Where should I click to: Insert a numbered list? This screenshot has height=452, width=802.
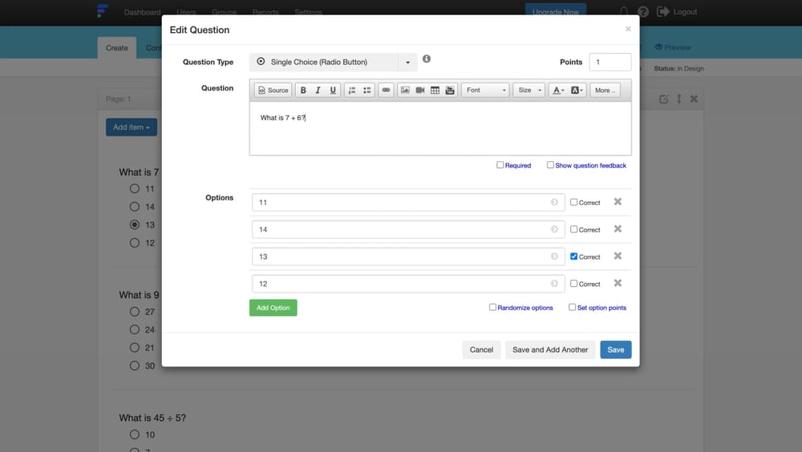pos(352,90)
